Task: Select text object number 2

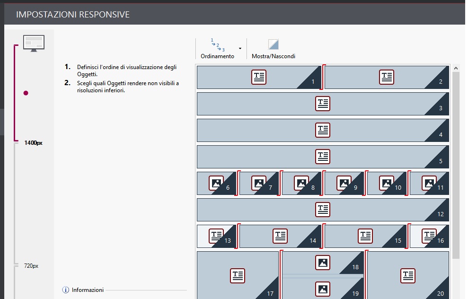Action: coord(387,77)
